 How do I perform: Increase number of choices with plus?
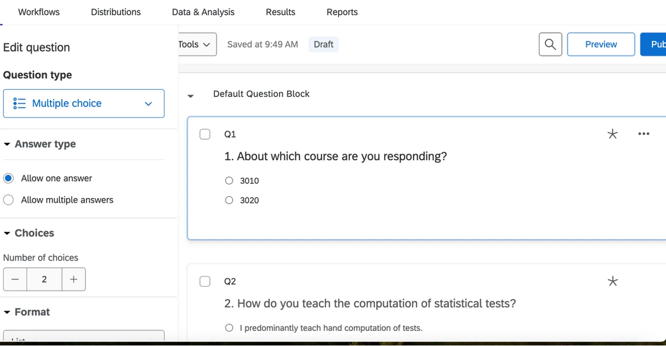(x=73, y=280)
